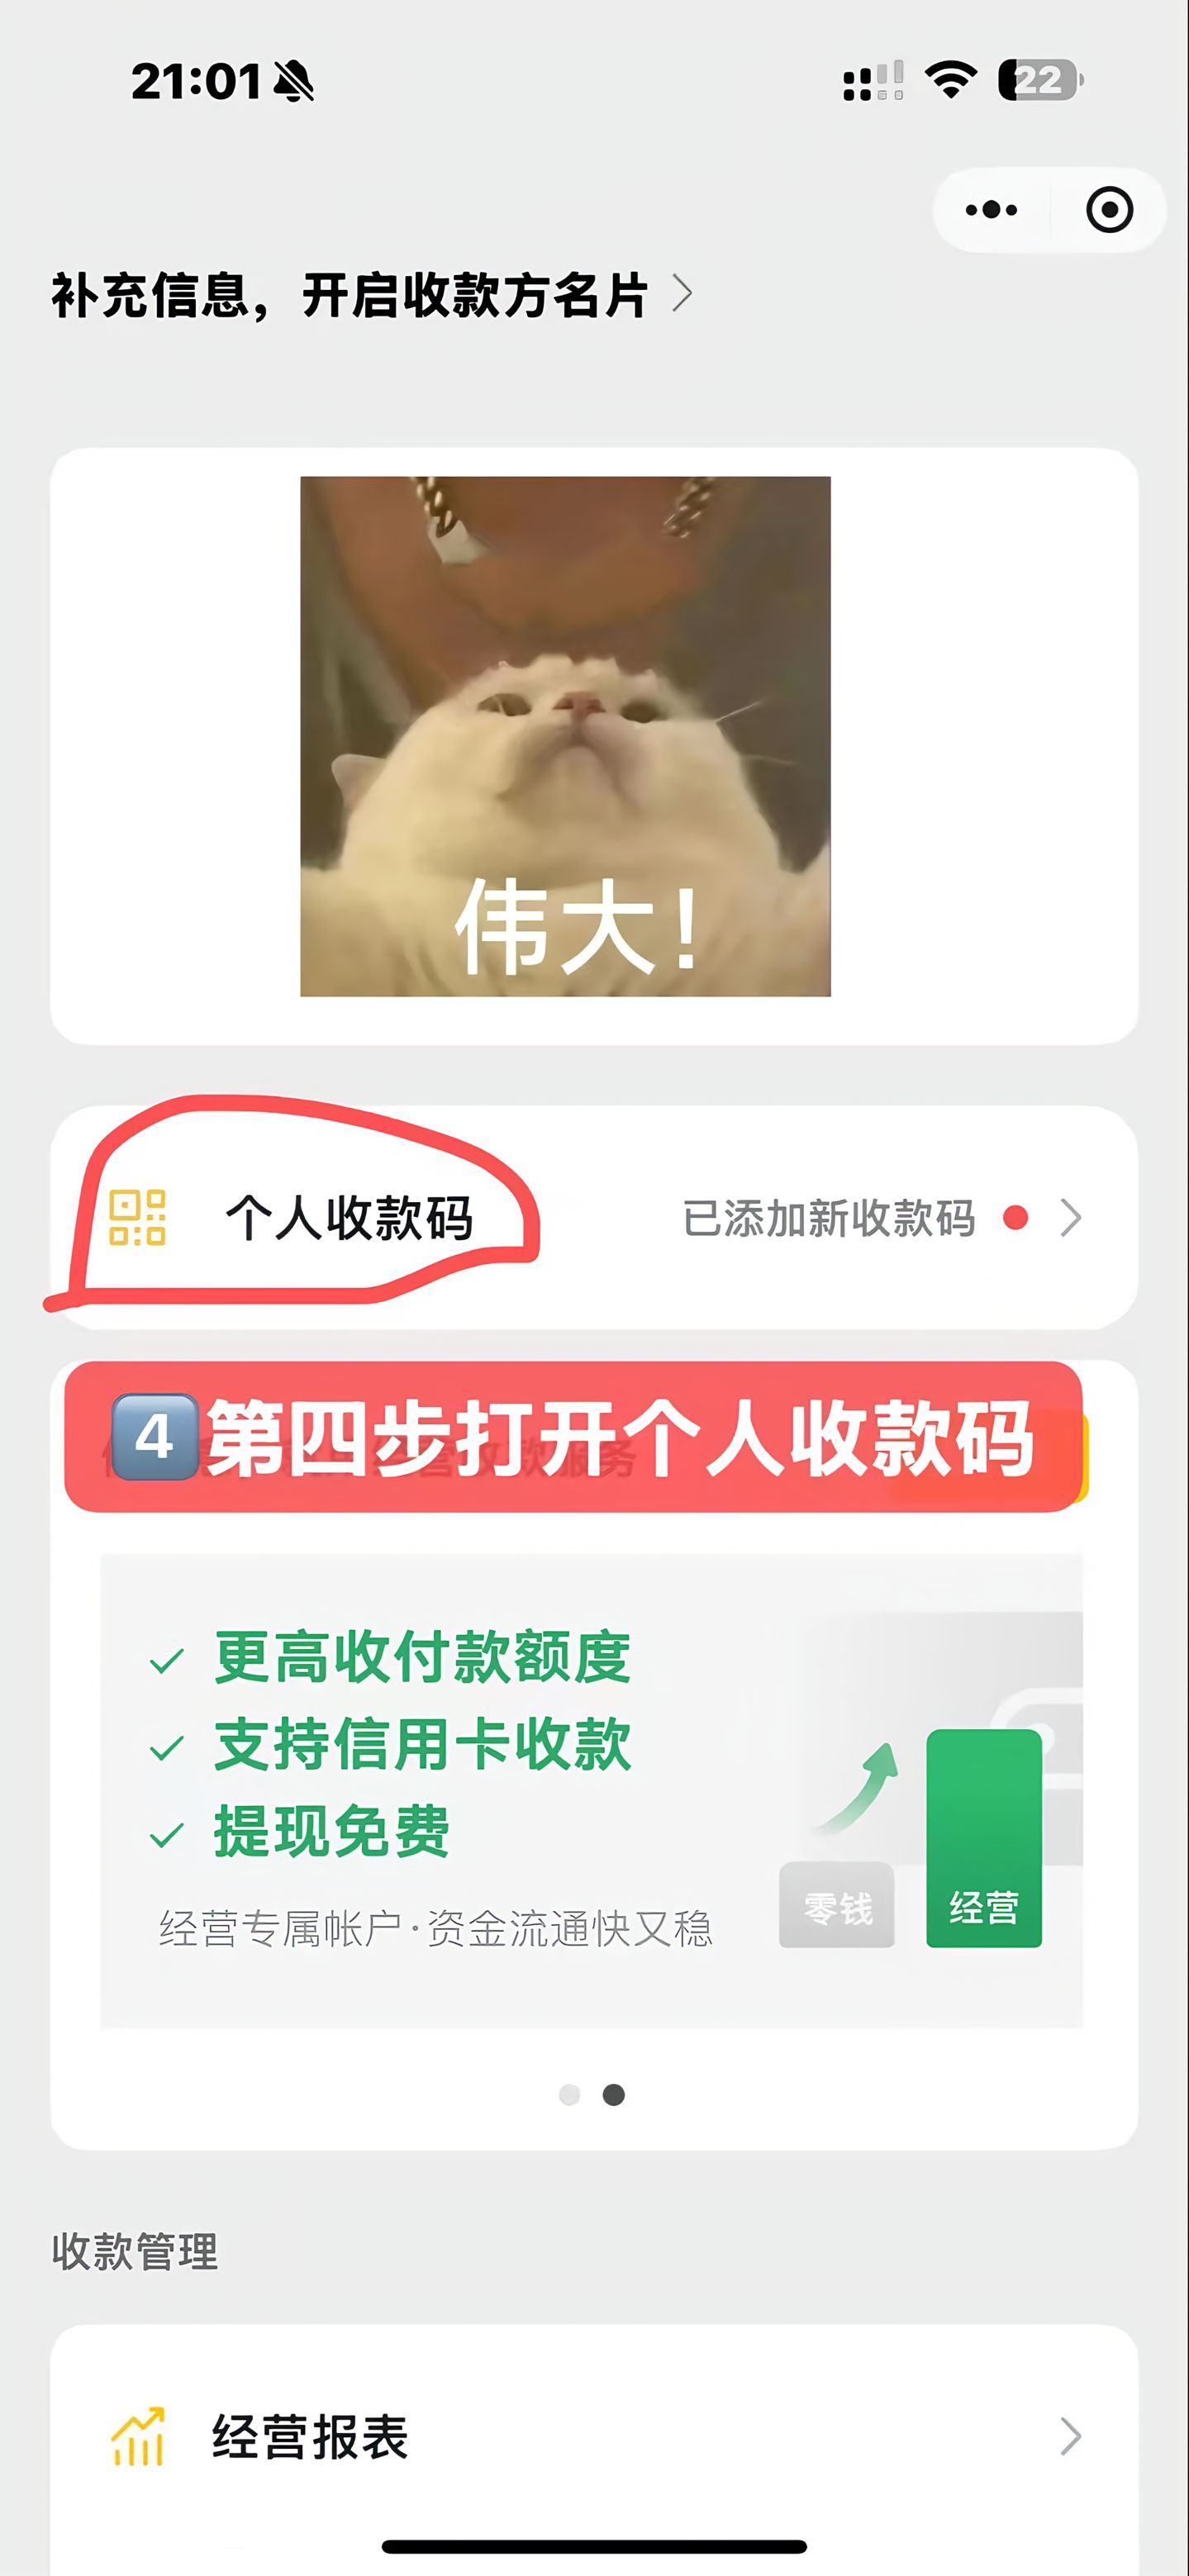Tap the Wi-Fi status icon
The image size is (1189, 2576).
tap(951, 80)
